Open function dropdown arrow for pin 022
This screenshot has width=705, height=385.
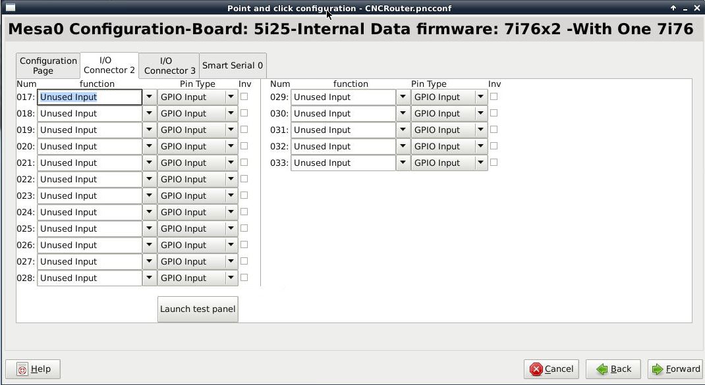[150, 179]
